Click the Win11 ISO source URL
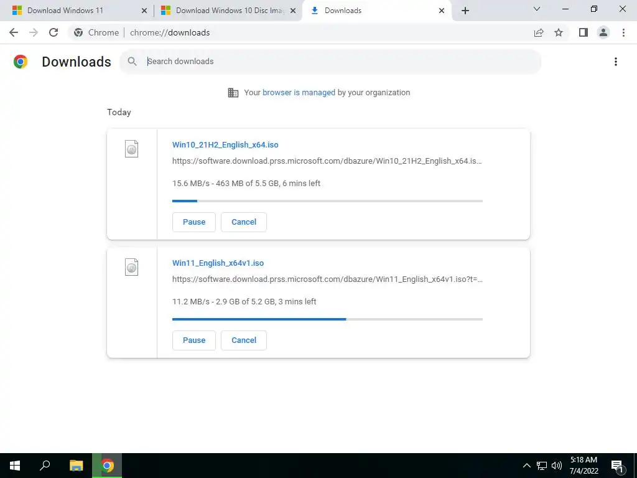This screenshot has height=478, width=637. 327,279
